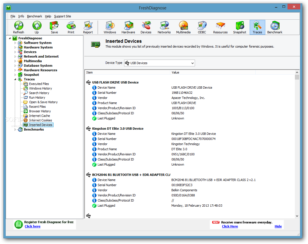Select Internet Cache tree item

click(x=40, y=116)
